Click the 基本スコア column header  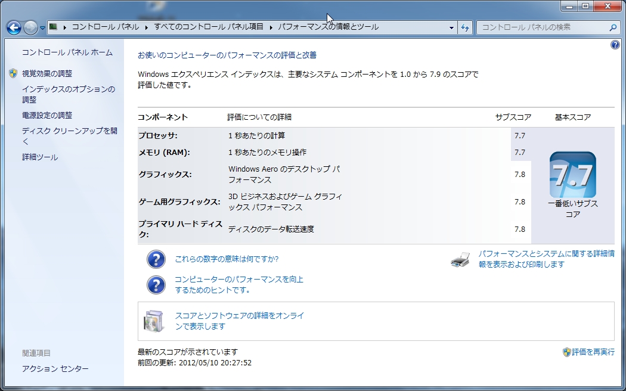[573, 117]
